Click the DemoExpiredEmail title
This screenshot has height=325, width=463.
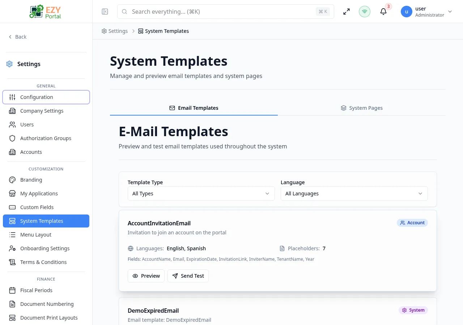click(153, 311)
